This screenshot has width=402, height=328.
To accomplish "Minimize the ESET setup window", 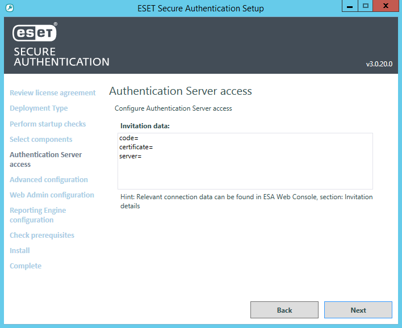I will [350, 6].
